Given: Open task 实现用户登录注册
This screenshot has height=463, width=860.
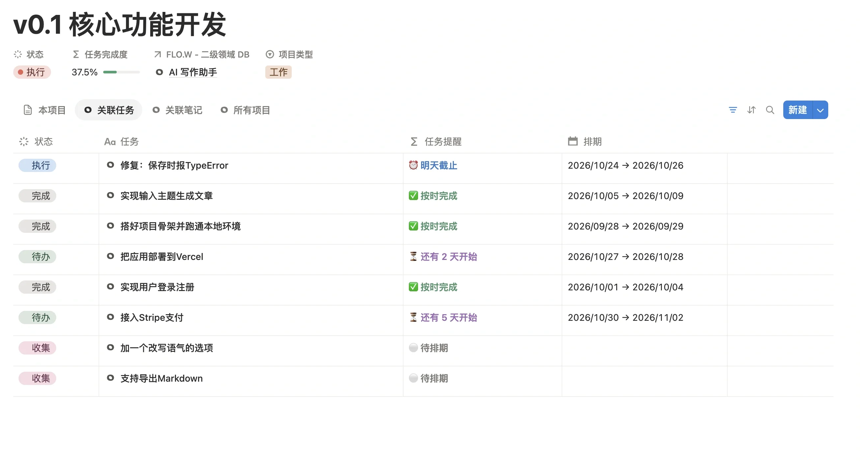Looking at the screenshot, I should [157, 287].
